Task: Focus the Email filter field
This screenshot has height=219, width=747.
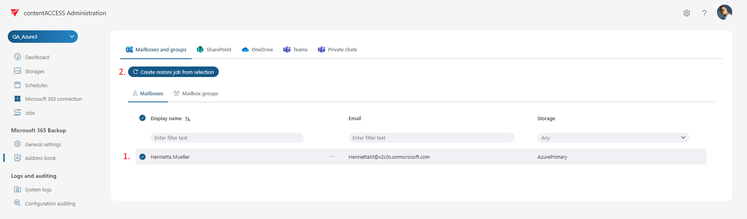Action: coord(431,138)
